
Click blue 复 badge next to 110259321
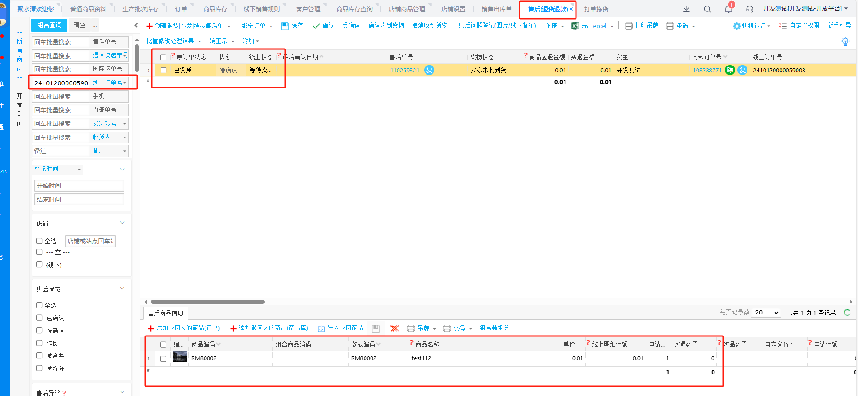pos(429,70)
